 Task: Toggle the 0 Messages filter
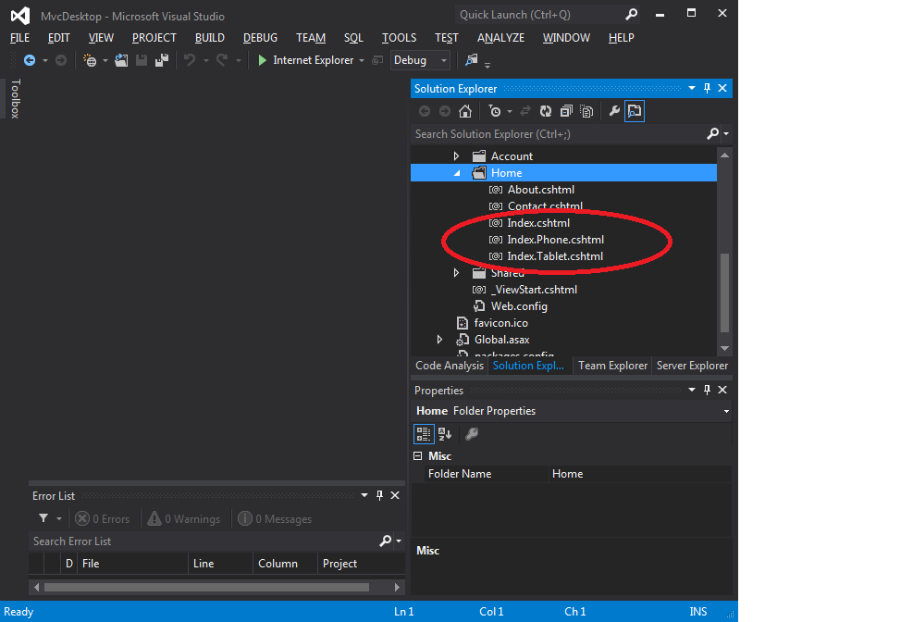pos(275,519)
